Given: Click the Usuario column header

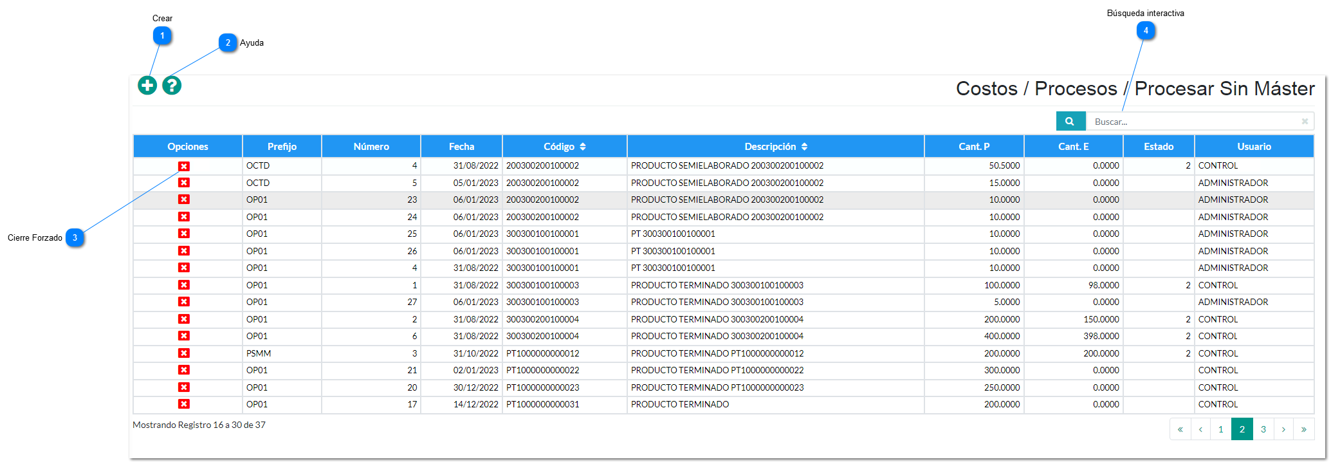Looking at the screenshot, I should (1254, 146).
